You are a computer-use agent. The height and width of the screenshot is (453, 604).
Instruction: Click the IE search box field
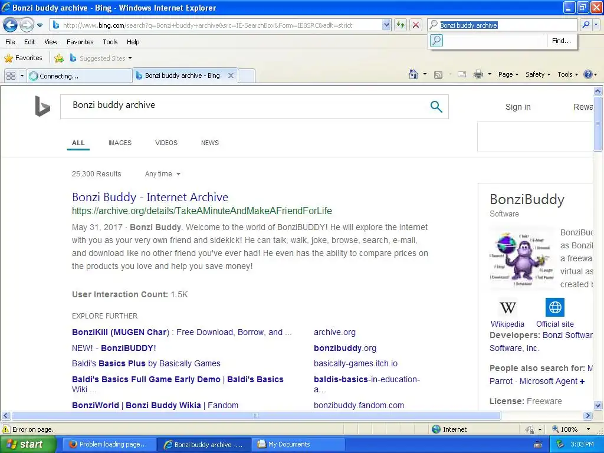click(503, 25)
